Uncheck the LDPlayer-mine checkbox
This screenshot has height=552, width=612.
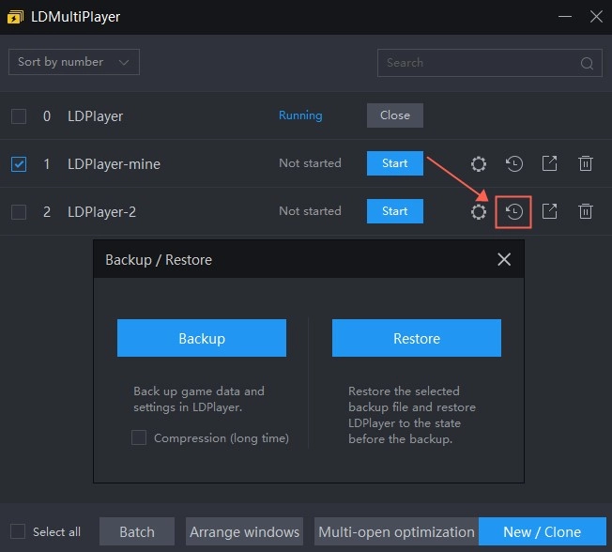(x=19, y=164)
